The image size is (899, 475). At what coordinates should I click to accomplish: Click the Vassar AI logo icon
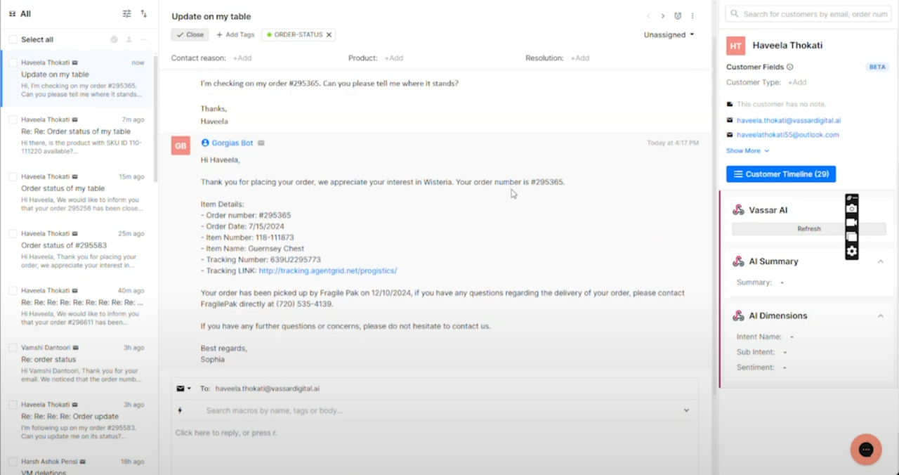(738, 210)
